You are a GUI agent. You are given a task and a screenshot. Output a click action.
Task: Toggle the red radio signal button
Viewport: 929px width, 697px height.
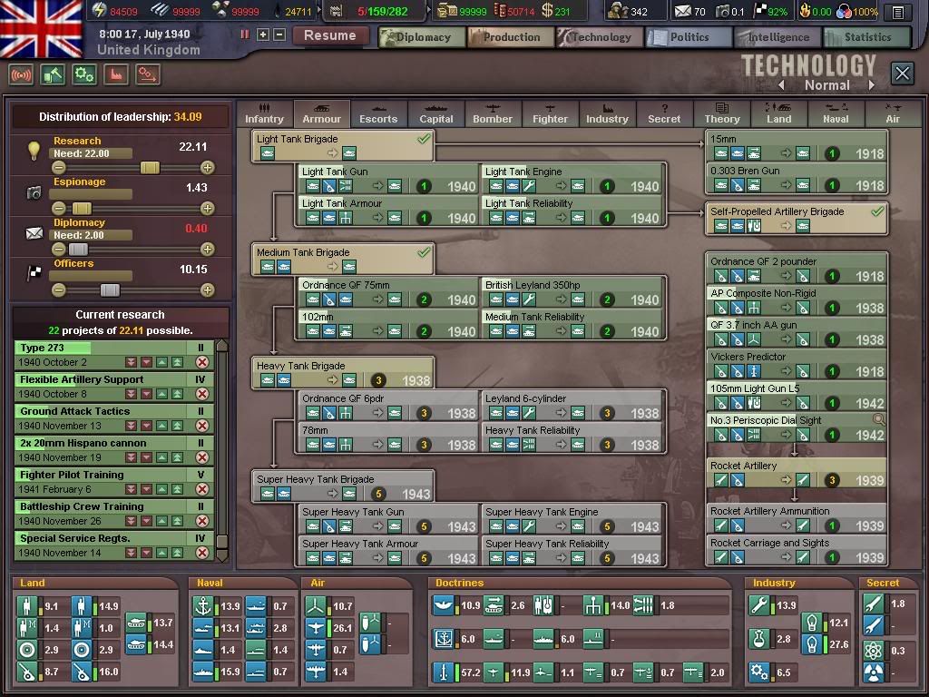tap(21, 75)
